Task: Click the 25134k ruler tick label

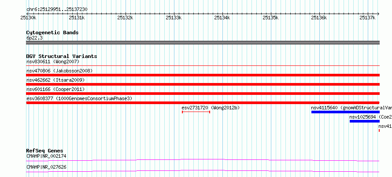Action: click(x=222, y=18)
